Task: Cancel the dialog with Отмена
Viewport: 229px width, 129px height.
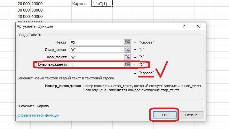Action: click(x=191, y=115)
